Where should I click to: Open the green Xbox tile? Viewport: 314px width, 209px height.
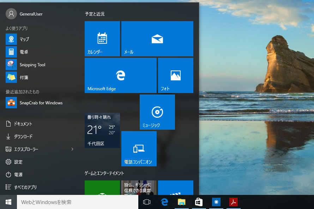click(x=102, y=188)
